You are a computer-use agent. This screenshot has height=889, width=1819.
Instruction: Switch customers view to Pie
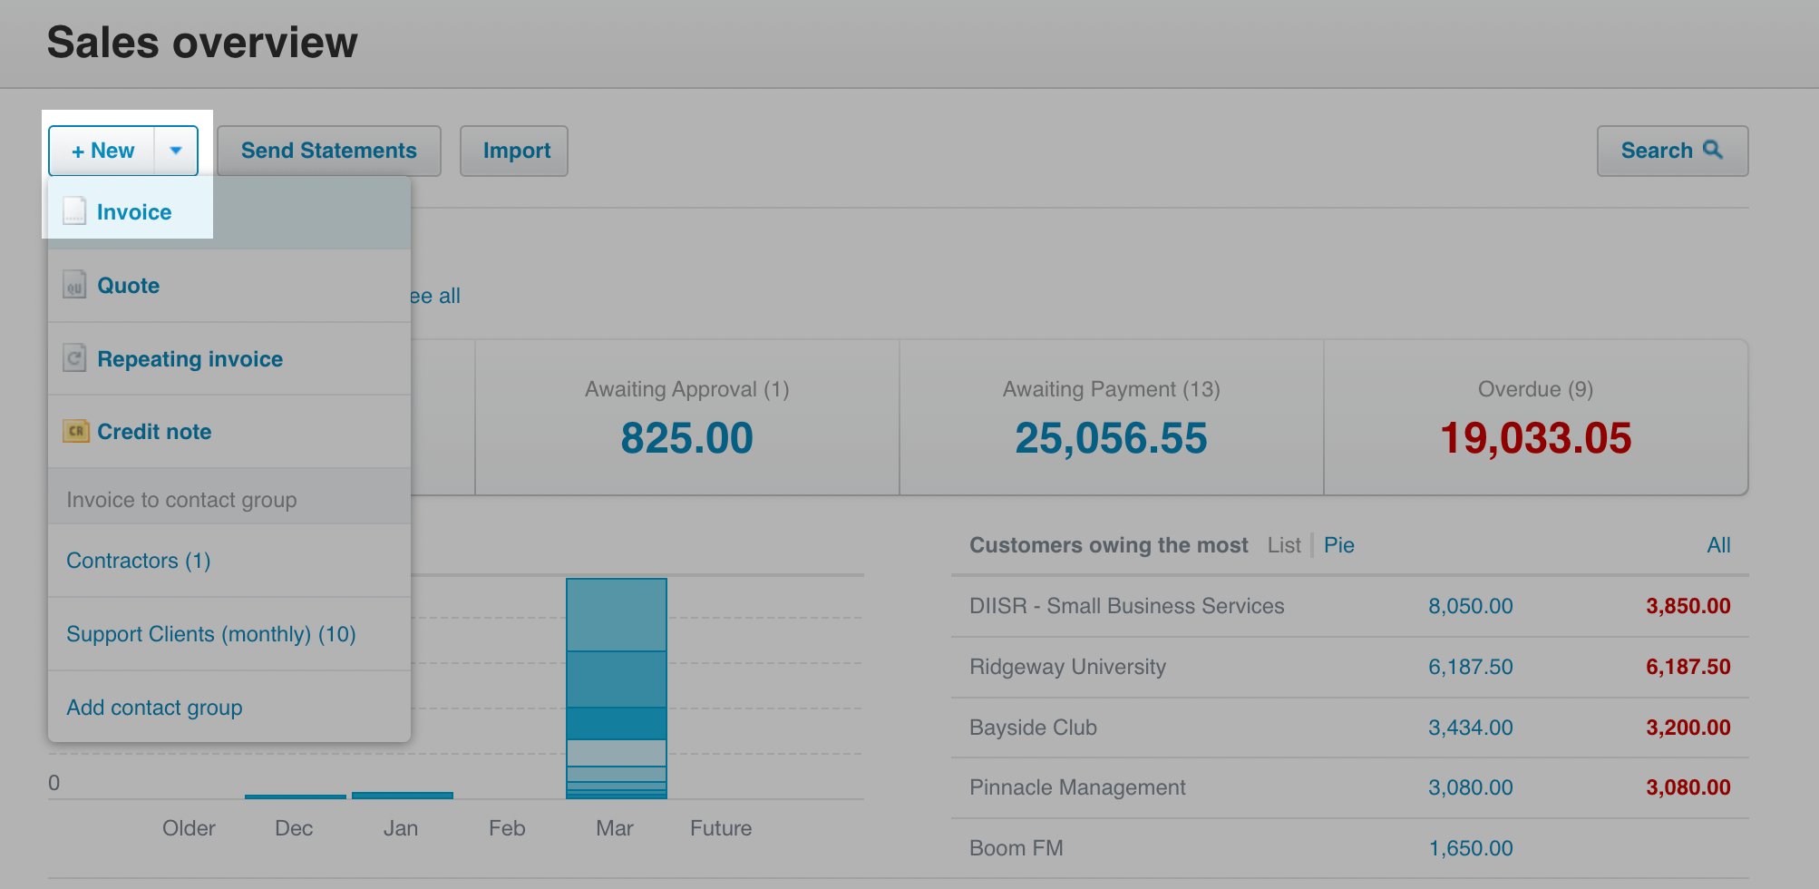pyautogui.click(x=1339, y=545)
